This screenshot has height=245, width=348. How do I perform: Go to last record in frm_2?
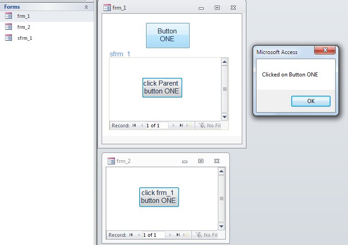pyautogui.click(x=178, y=235)
